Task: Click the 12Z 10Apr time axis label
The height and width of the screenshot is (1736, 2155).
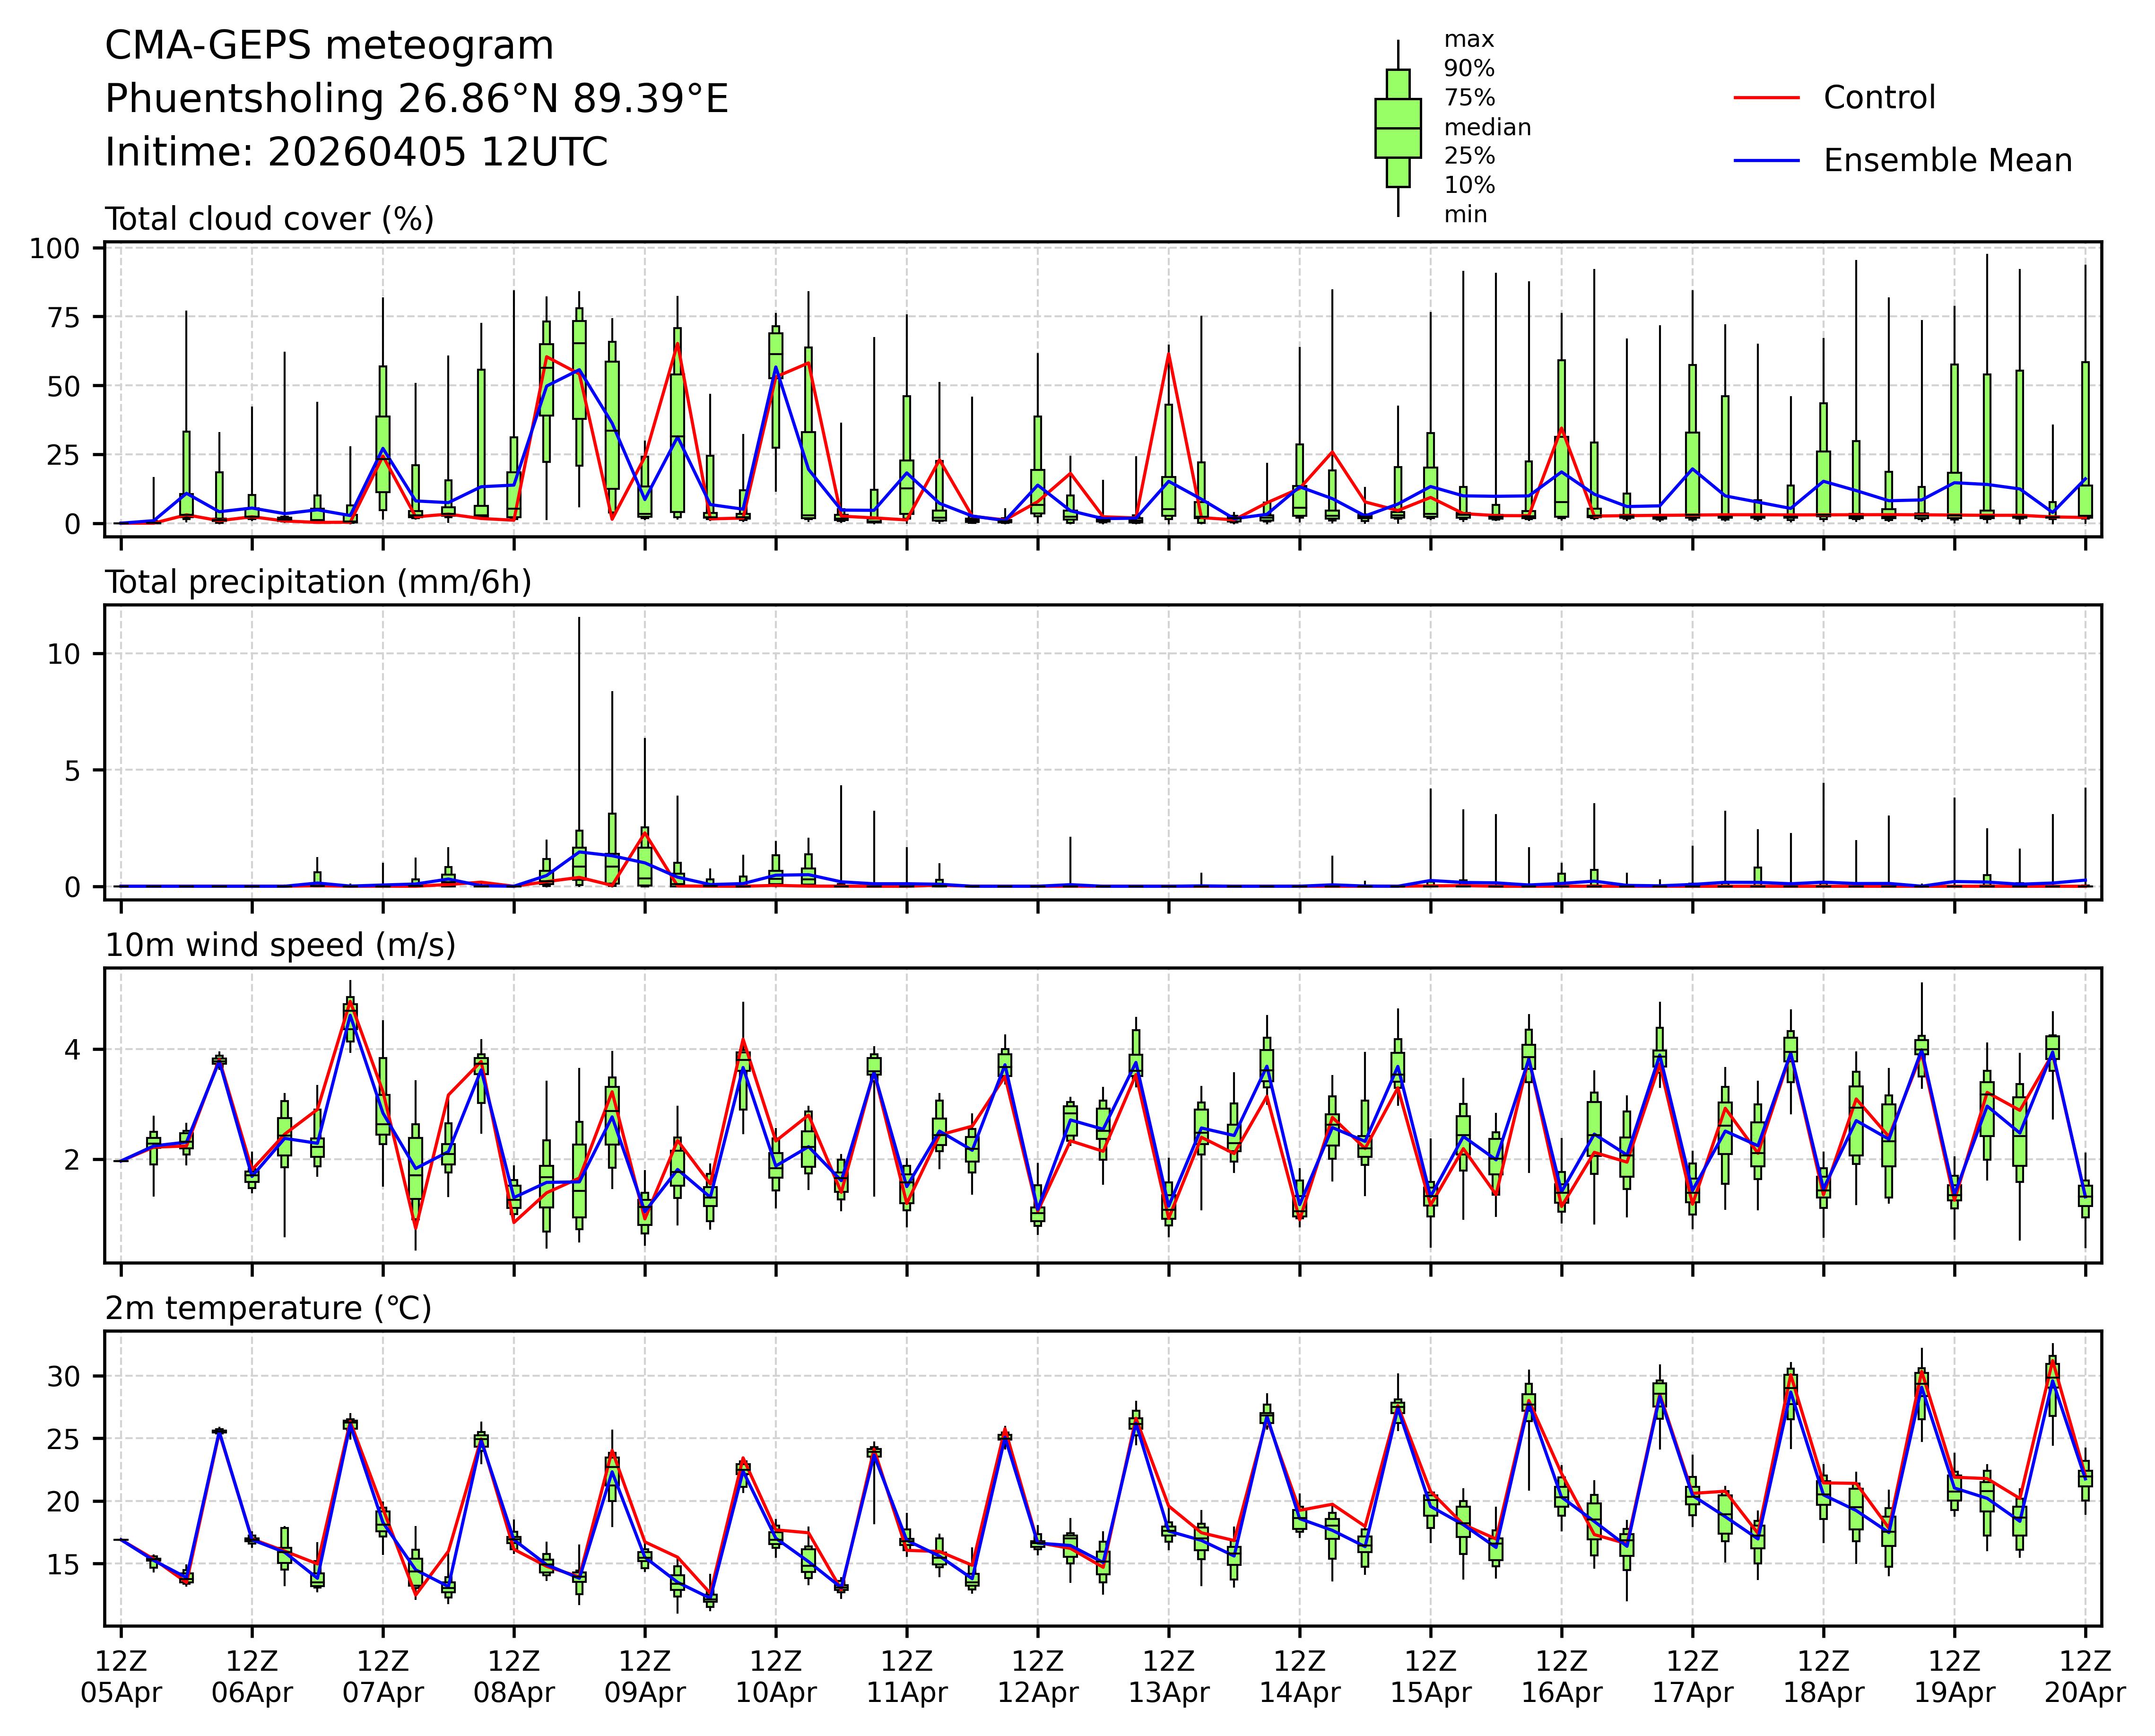Action: point(776,1677)
